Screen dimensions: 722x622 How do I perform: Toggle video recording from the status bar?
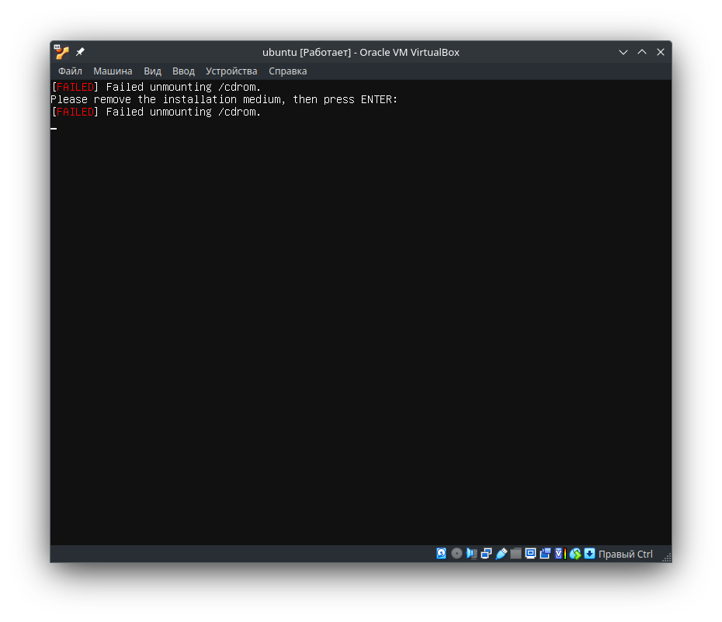pyautogui.click(x=545, y=554)
